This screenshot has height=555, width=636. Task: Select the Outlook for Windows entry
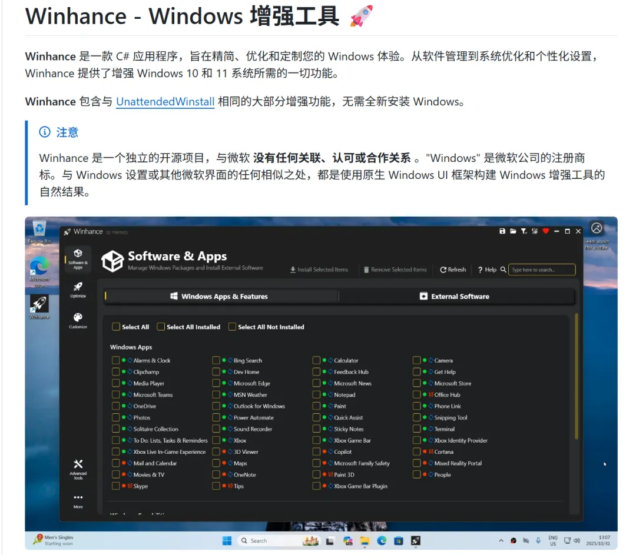click(x=259, y=406)
